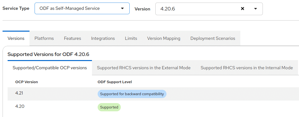Select the Limits tab
The height and width of the screenshot is (117, 299).
click(131, 39)
